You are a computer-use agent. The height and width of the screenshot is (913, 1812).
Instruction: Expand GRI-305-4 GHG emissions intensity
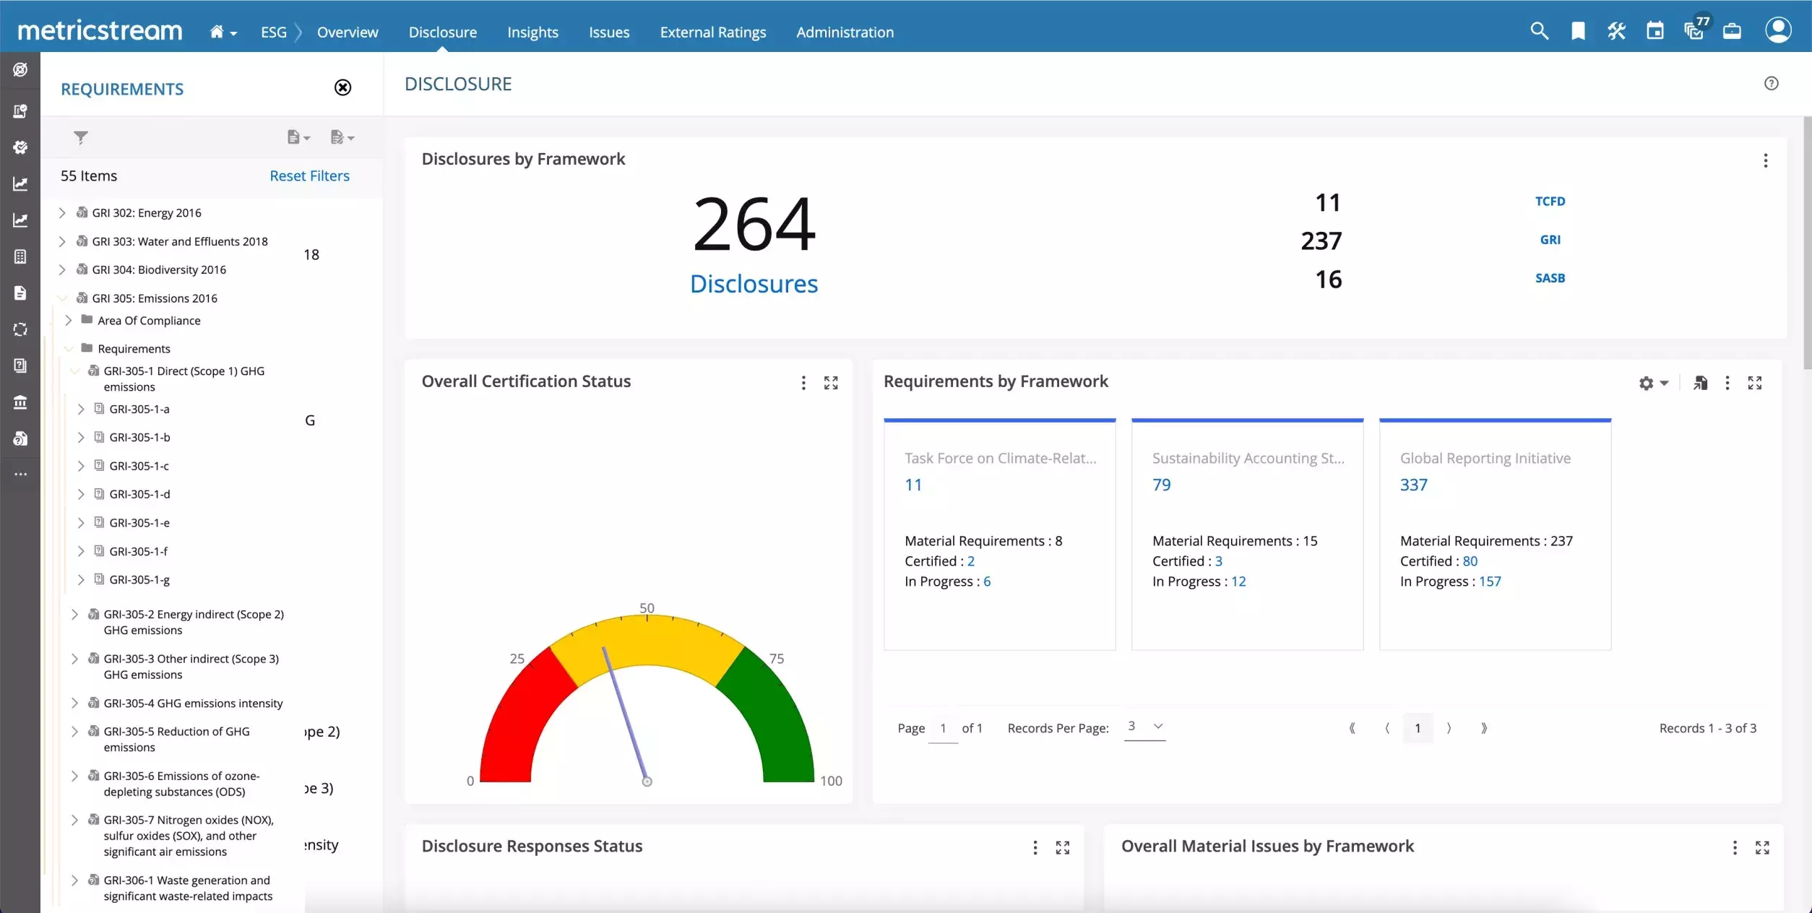tap(74, 703)
